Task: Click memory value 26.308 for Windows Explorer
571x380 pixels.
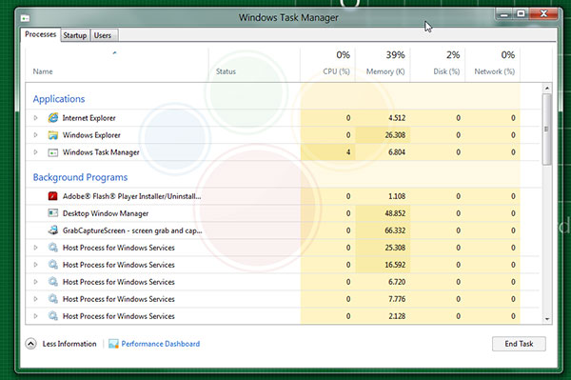Action: tap(395, 135)
